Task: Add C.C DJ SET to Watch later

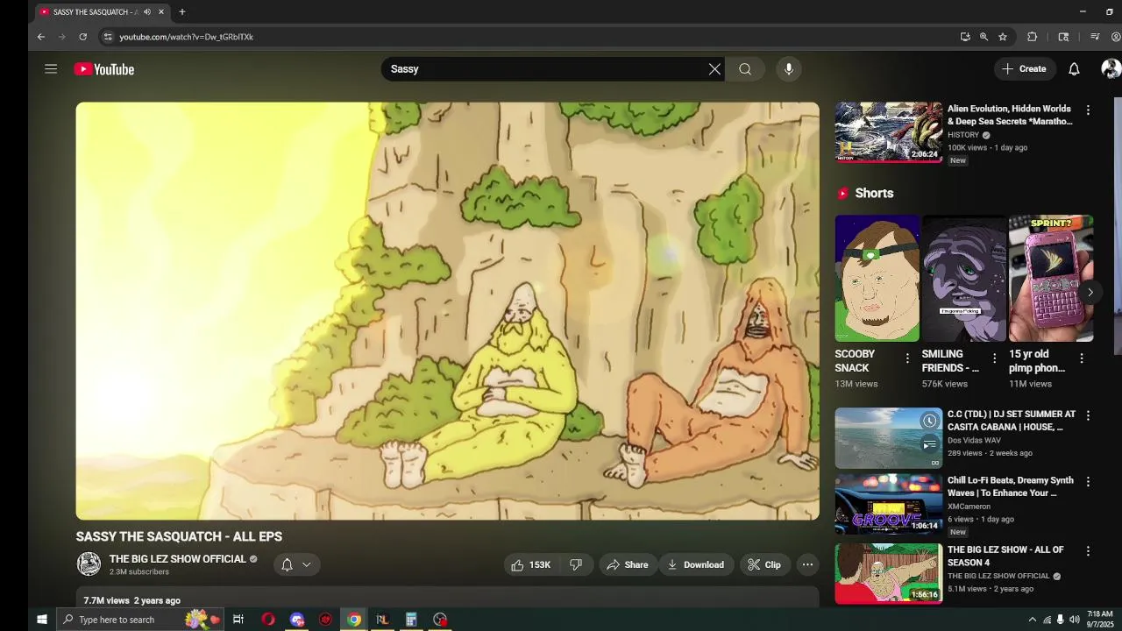Action: [929, 422]
